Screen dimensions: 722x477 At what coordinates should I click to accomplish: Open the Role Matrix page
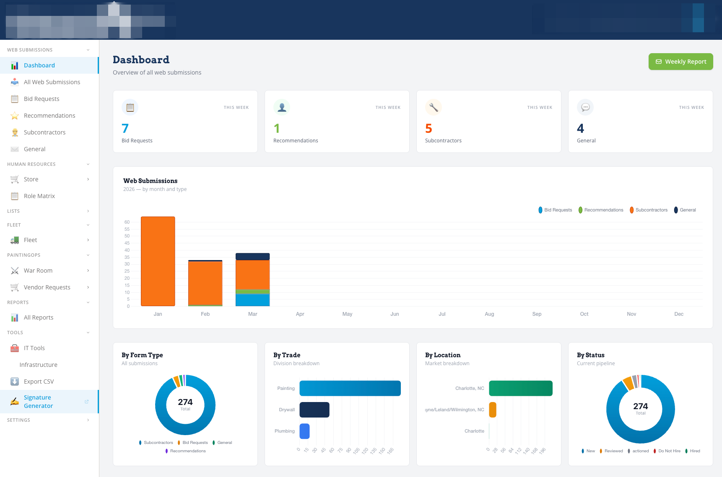coord(49,196)
